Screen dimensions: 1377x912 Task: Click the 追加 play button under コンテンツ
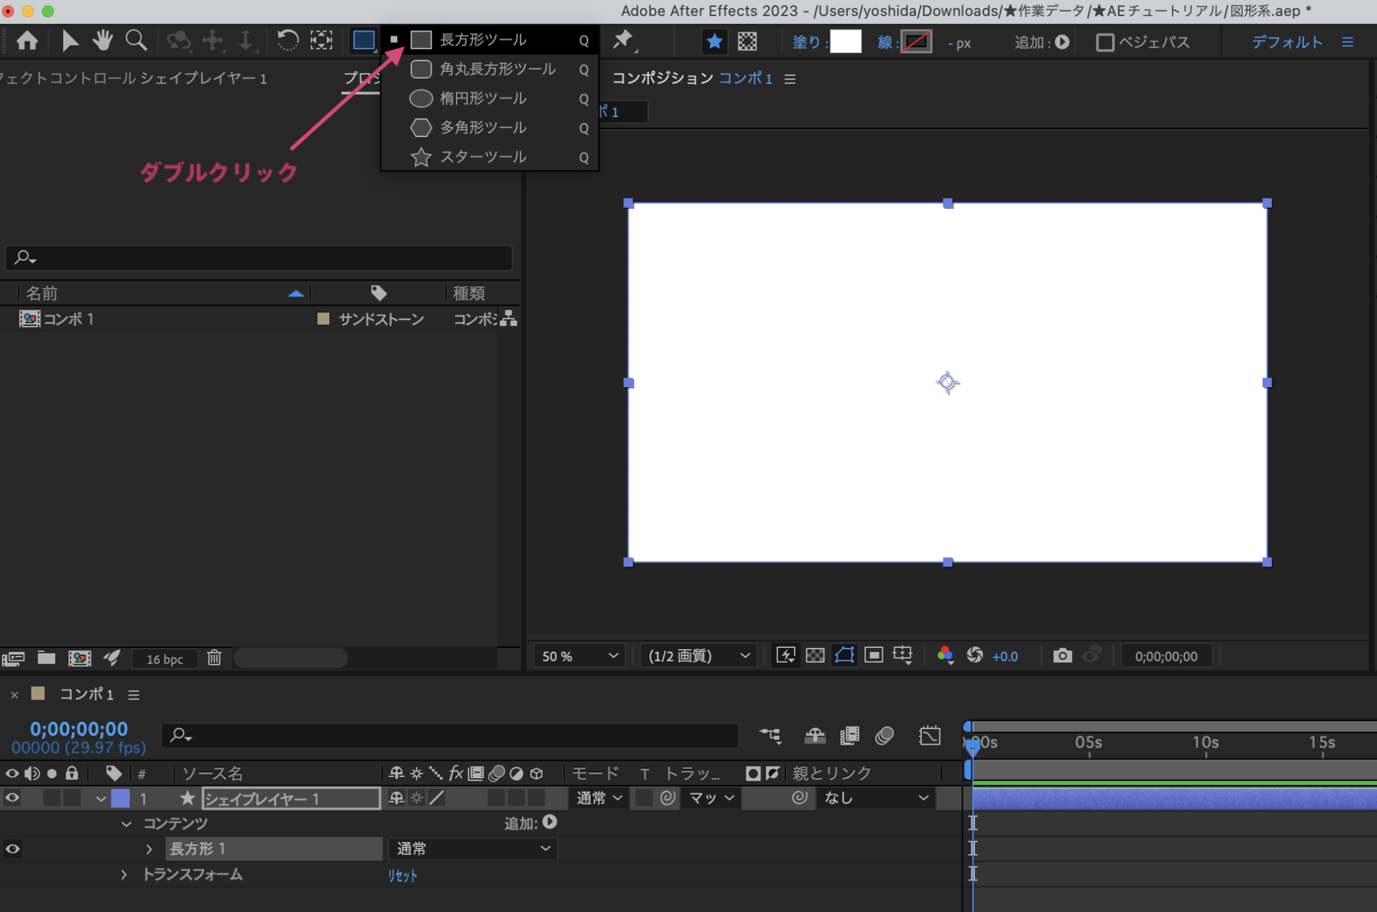[x=550, y=823]
